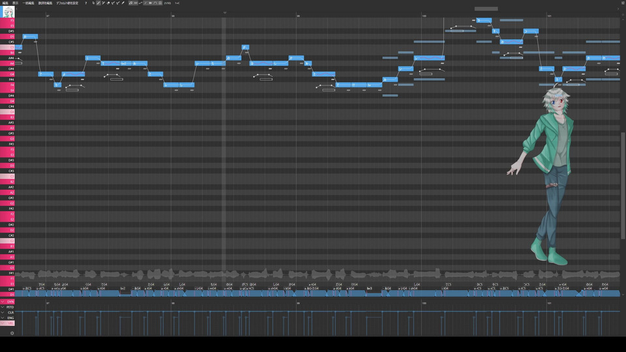Select the brush tool at the end of the tool group
The height and width of the screenshot is (352, 626).
[123, 3]
